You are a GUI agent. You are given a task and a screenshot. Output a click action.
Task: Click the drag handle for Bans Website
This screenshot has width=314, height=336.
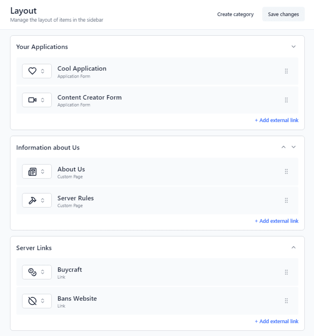[286, 301]
